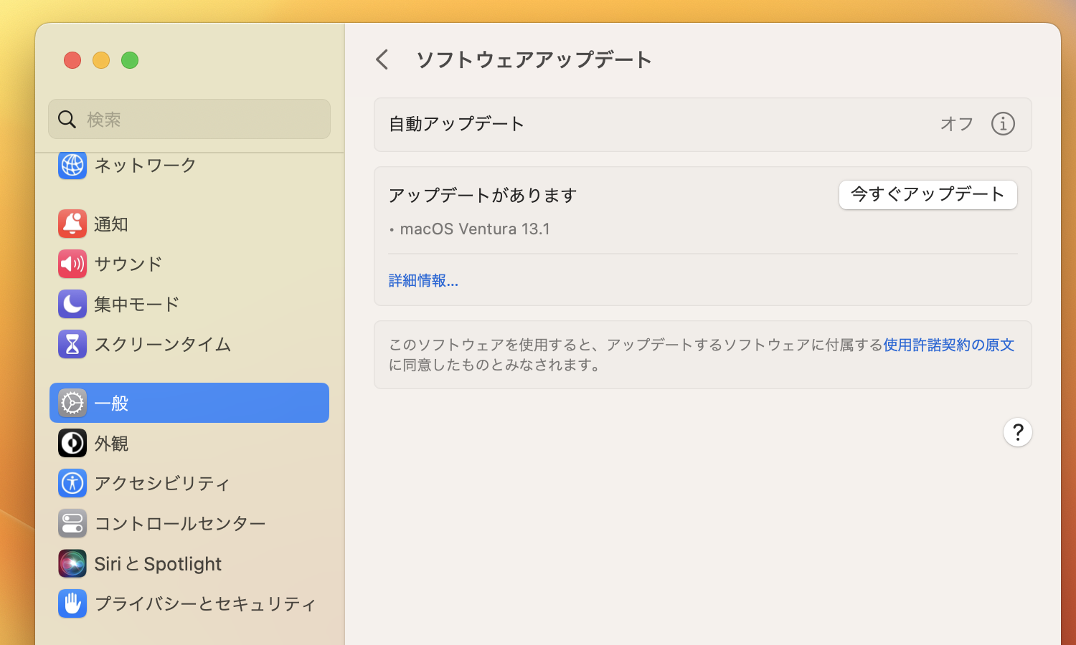Click the macOS Ventura 13.1 update entry
Screen dimensions: 1076x645
476,229
